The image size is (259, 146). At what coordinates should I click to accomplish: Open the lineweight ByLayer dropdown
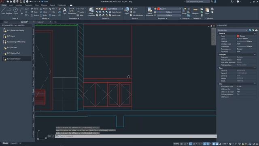(169, 12)
